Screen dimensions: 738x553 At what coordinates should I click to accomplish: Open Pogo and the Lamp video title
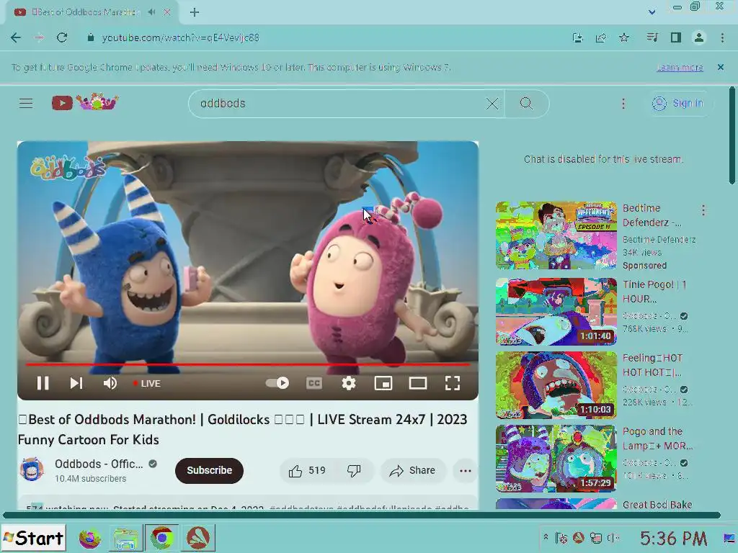pyautogui.click(x=657, y=439)
